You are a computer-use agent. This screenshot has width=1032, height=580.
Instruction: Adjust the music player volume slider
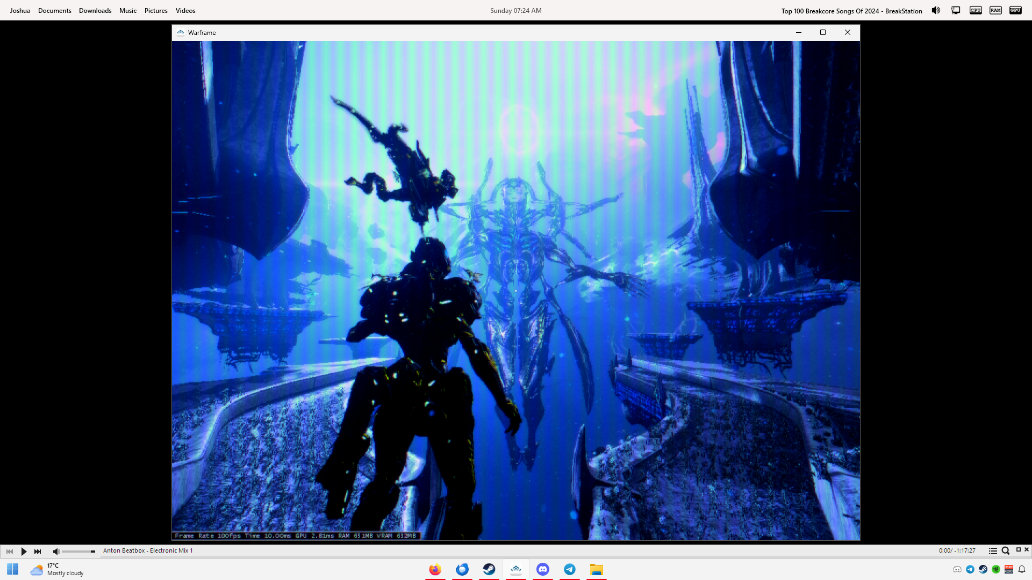point(78,552)
